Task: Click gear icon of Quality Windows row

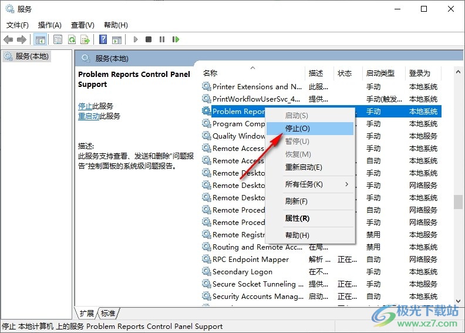Action: click(x=207, y=136)
